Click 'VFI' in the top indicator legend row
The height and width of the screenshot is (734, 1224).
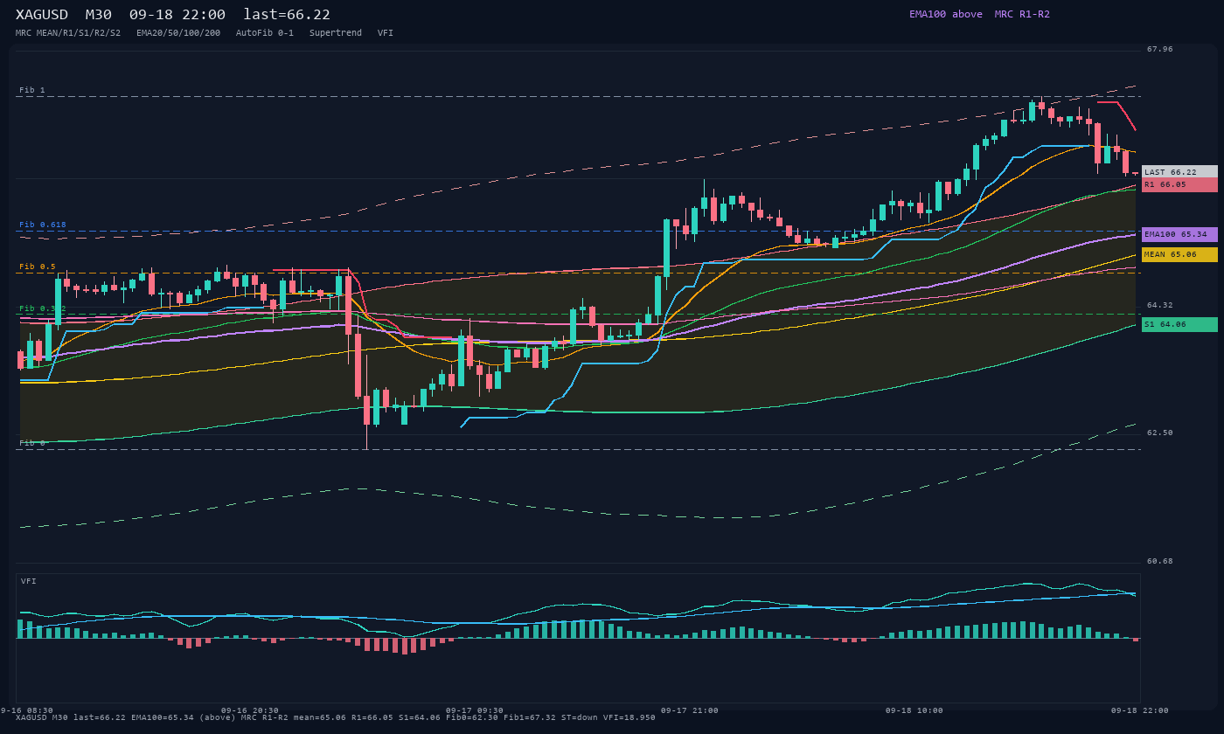[386, 33]
